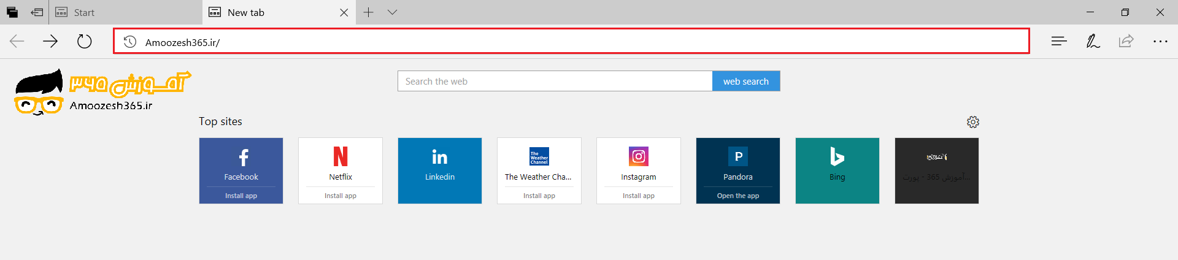Click Open the app under Pandora

738,196
